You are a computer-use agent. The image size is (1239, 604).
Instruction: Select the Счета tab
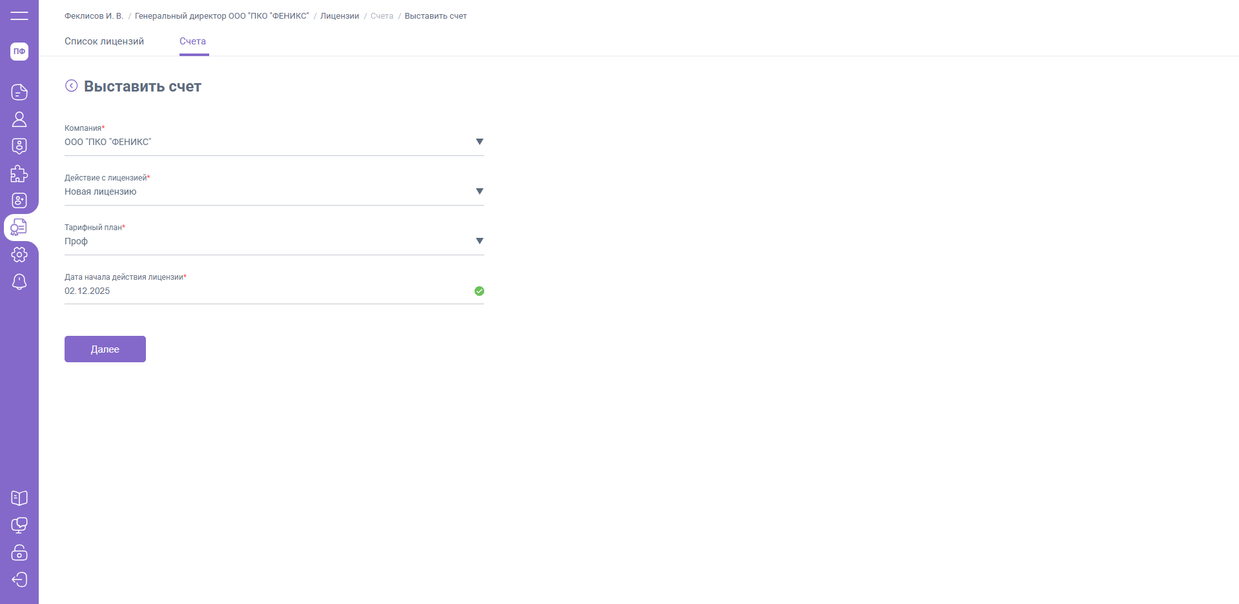point(192,41)
